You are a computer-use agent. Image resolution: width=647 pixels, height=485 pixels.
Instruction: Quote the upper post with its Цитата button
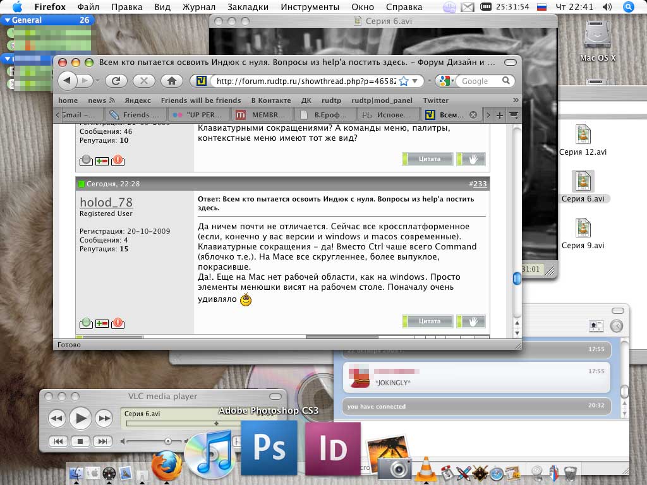pyautogui.click(x=428, y=159)
